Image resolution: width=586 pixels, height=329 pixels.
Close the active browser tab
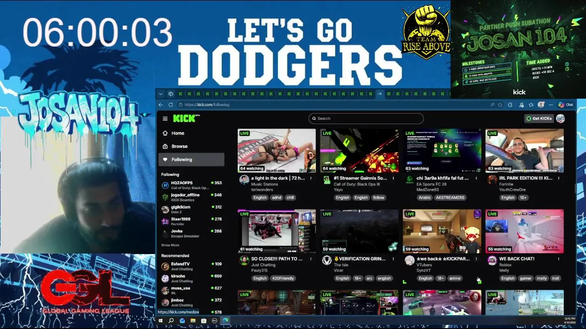pos(380,94)
